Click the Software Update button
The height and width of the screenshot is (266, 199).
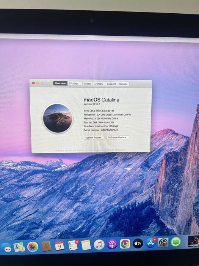(118, 138)
